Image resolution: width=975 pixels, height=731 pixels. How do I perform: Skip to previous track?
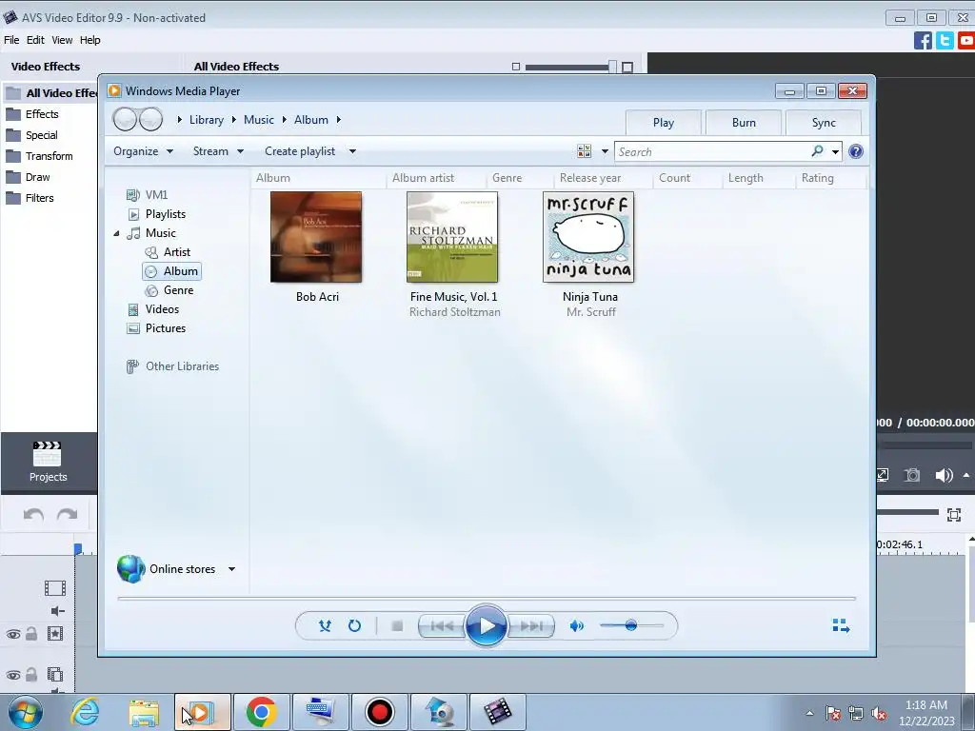click(442, 626)
